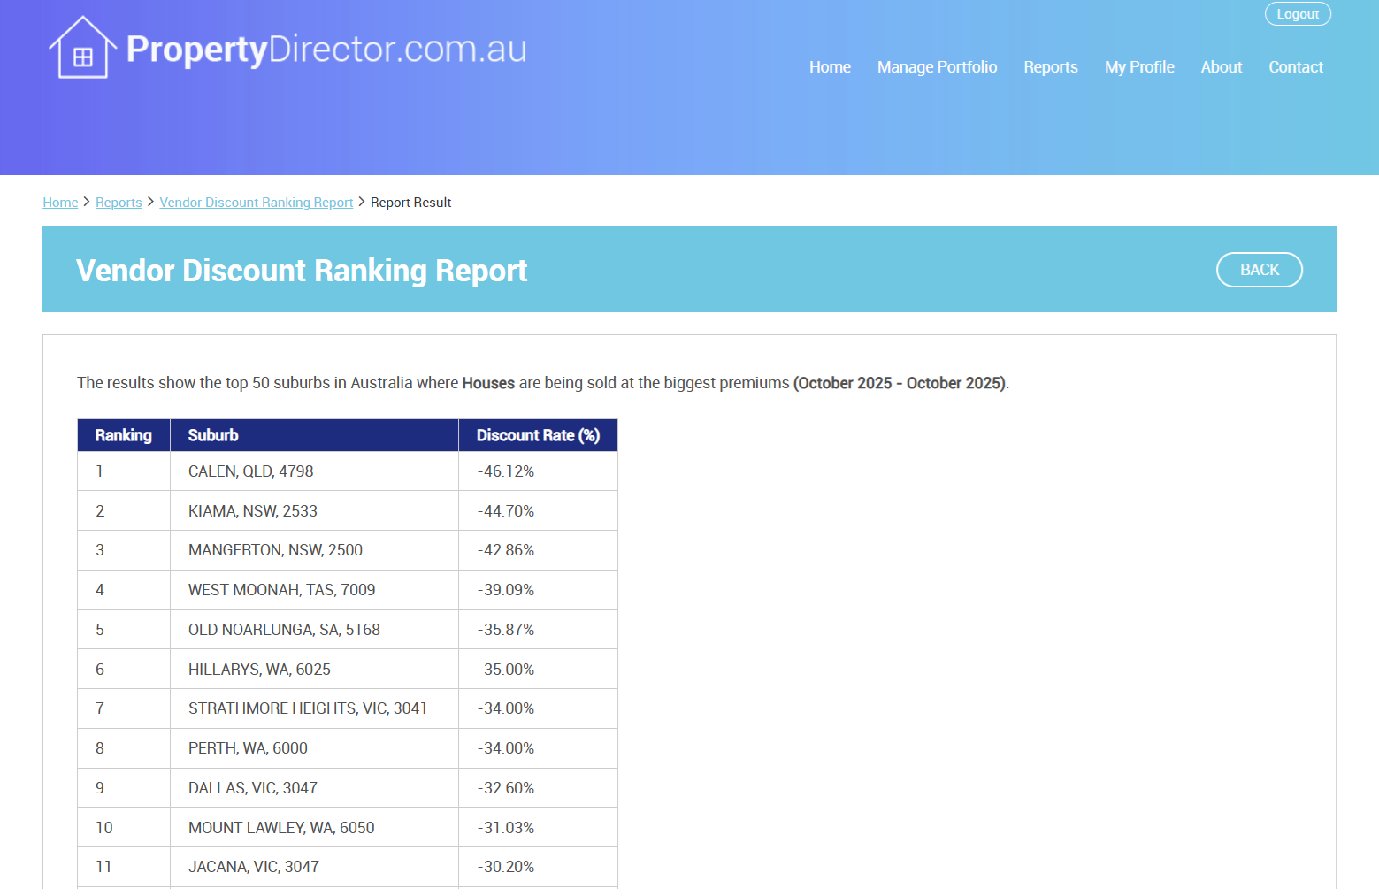Click the BACK button on report header

click(x=1259, y=270)
